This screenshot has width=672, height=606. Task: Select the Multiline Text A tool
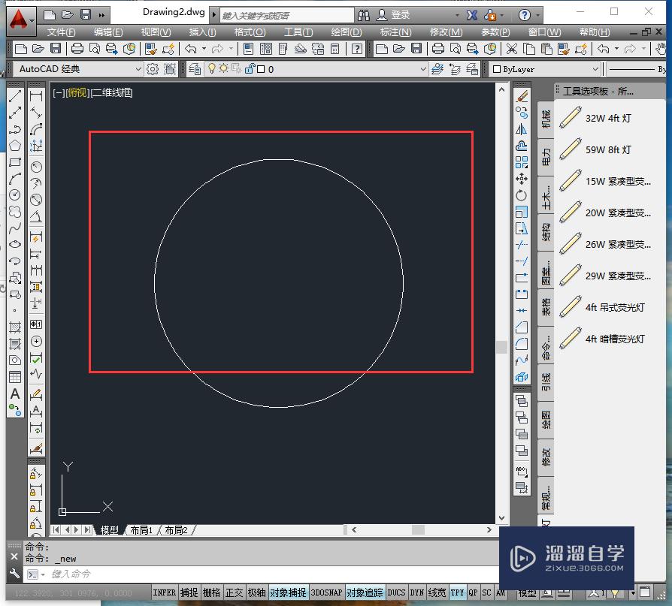point(14,394)
